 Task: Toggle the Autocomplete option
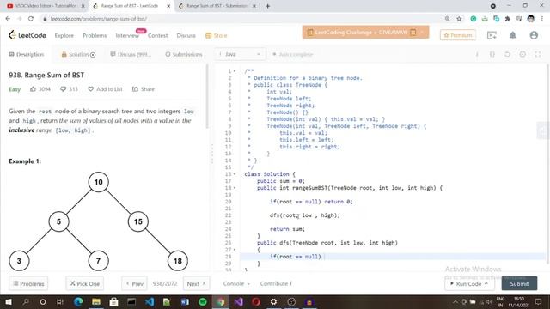(x=292, y=54)
